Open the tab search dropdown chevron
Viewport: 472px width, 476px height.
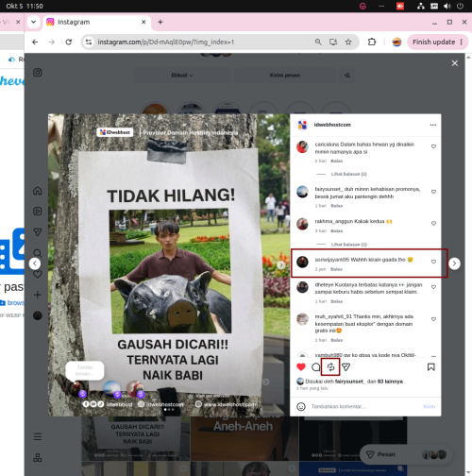(33, 22)
